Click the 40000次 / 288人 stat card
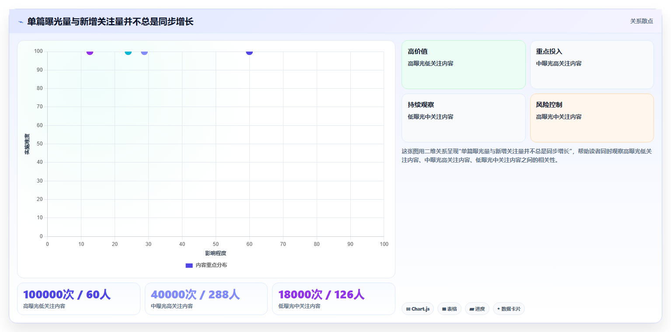This screenshot has height=332, width=671. 206,299
